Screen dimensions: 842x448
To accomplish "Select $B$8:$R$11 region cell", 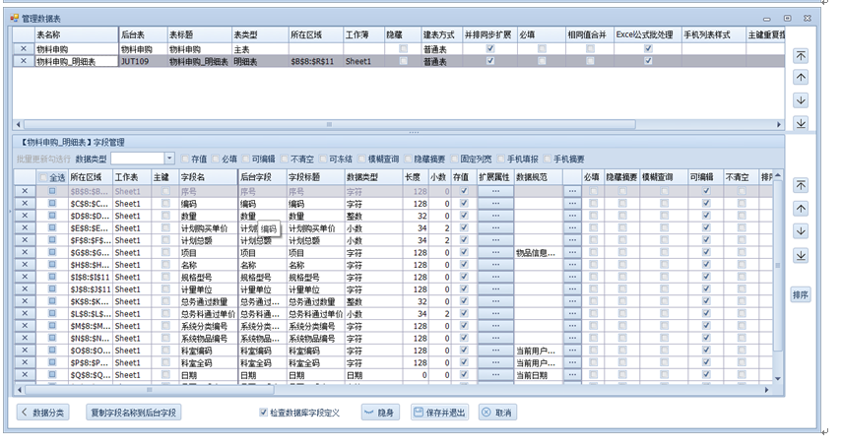I will point(316,61).
